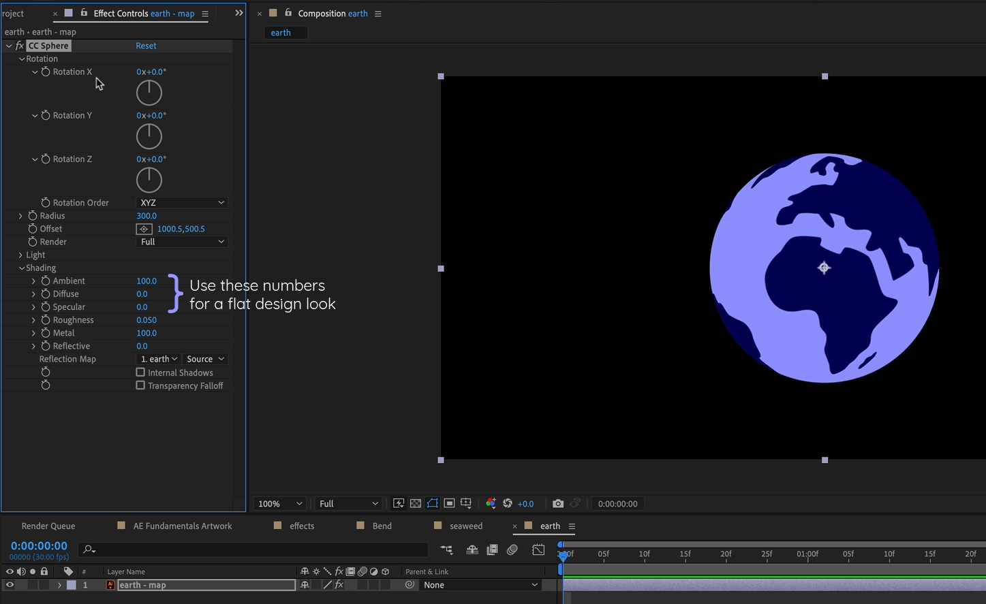Open the Rotation Order XYZ dropdown
The height and width of the screenshot is (604, 986).
181,202
